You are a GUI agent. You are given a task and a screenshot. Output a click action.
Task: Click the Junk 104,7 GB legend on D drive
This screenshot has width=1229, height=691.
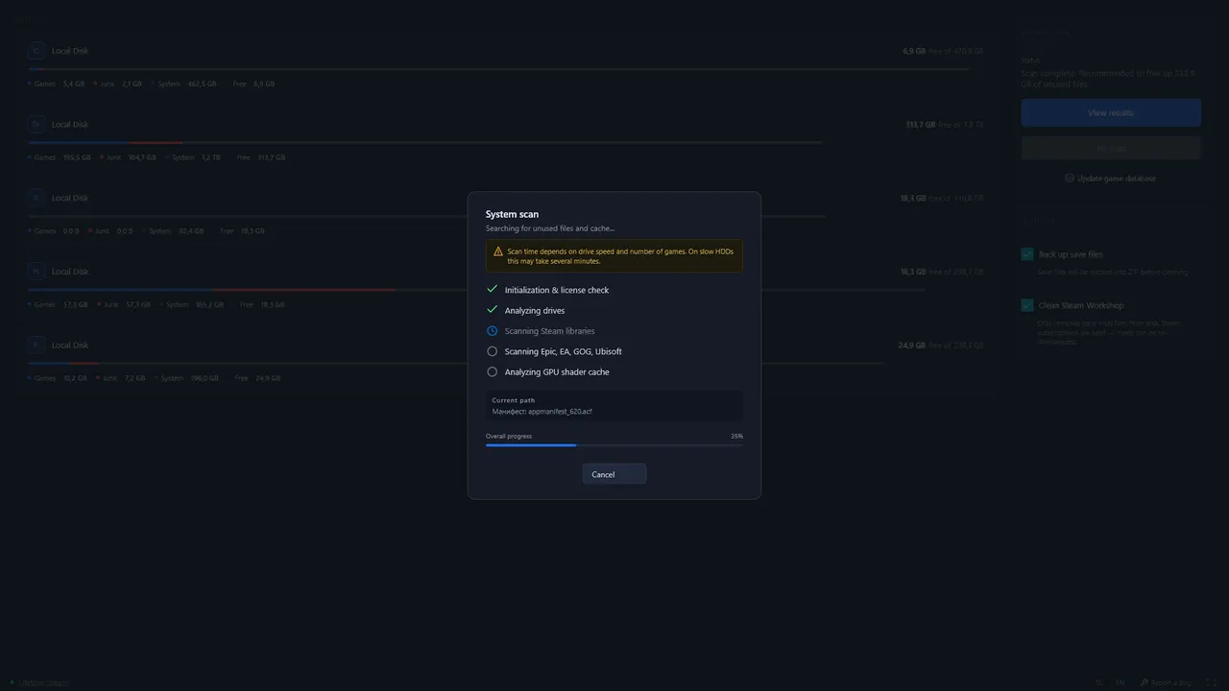(127, 157)
